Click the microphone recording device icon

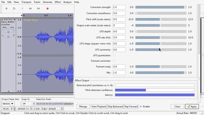click(15, 109)
